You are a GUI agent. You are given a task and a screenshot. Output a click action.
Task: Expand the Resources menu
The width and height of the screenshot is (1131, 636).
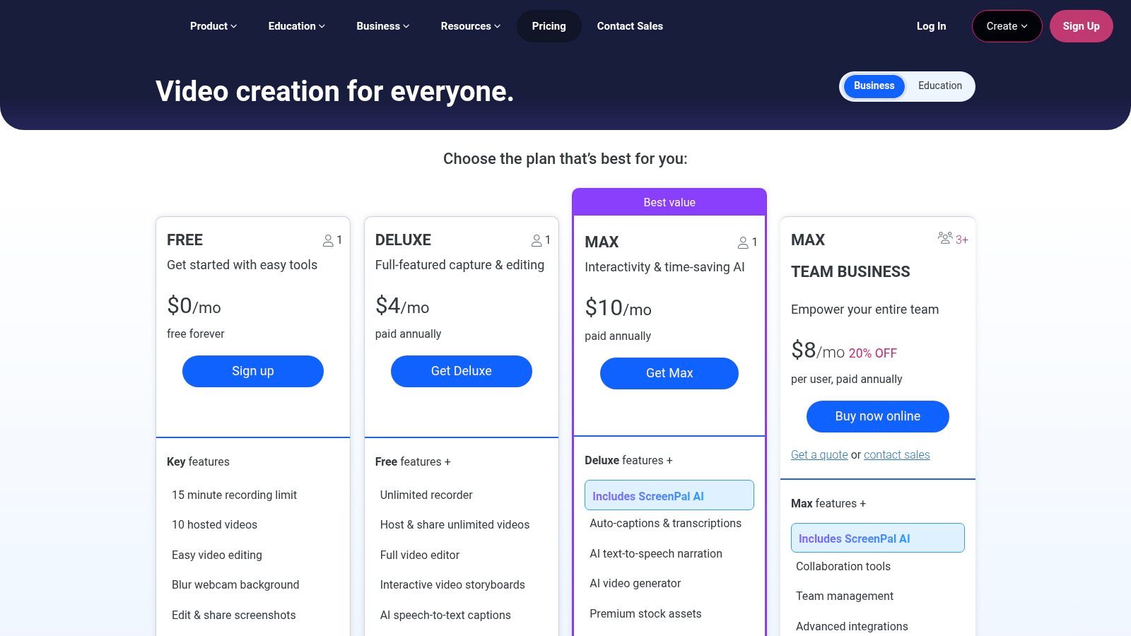coord(470,26)
